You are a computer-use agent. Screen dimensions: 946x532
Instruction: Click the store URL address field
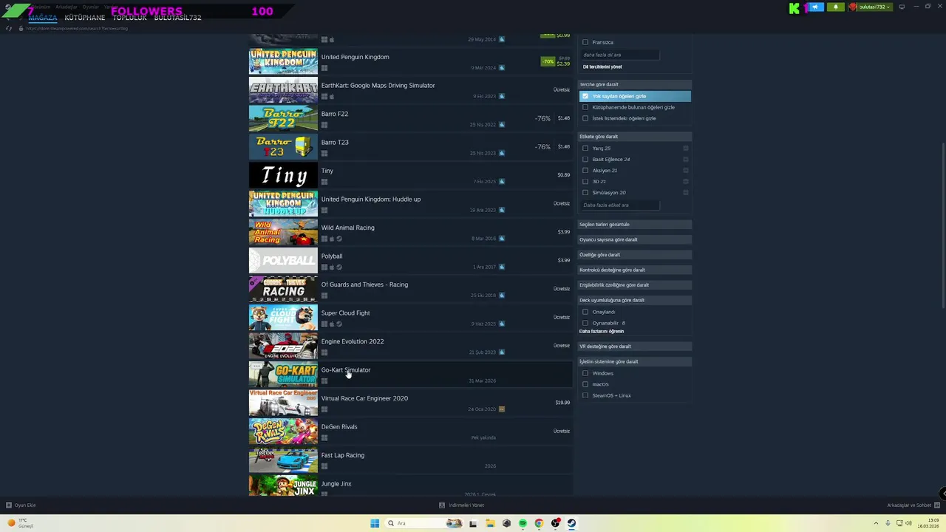[x=78, y=28]
